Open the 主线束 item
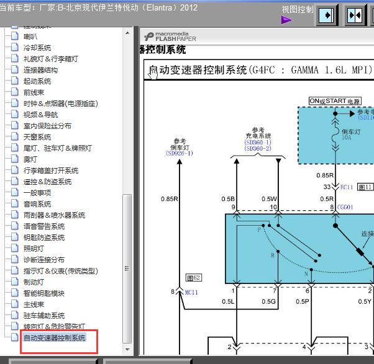The image size is (374, 364). (34, 304)
